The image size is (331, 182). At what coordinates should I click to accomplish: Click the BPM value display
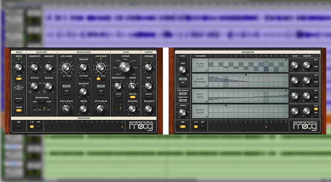point(183,79)
